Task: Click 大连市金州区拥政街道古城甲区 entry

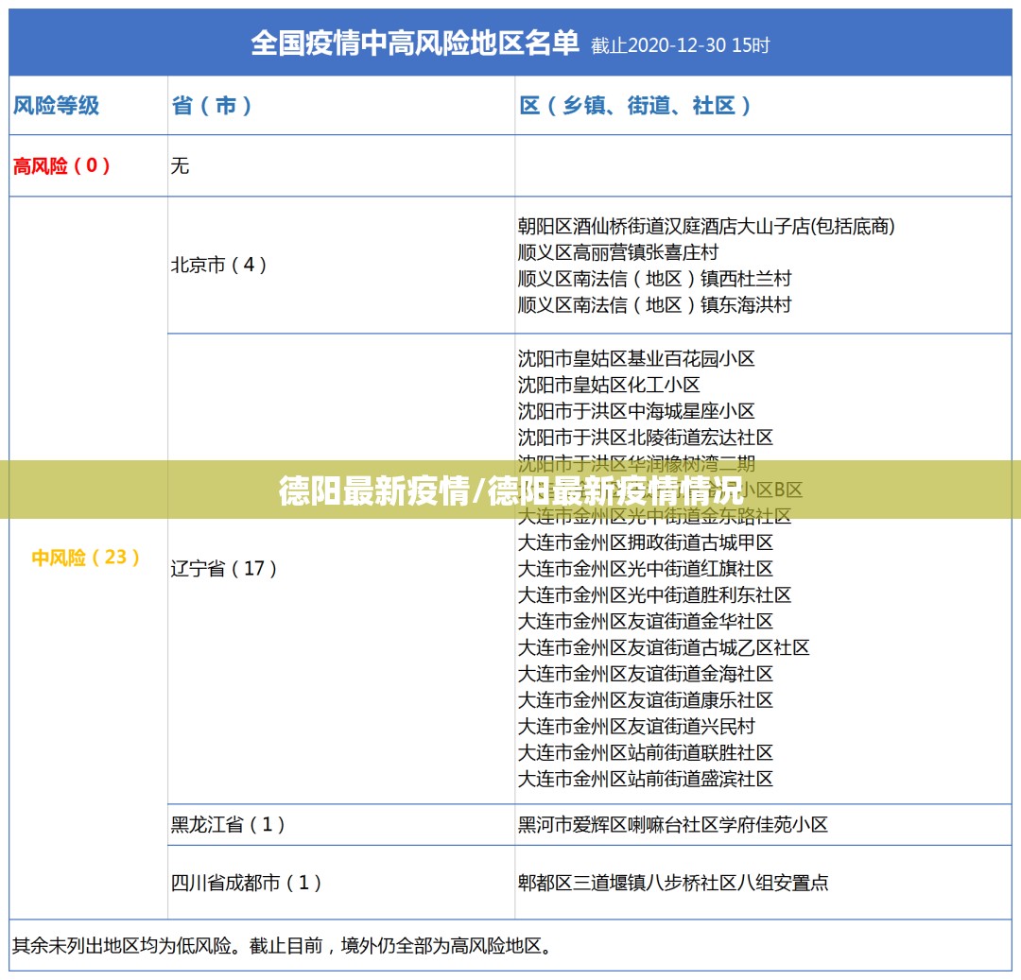Action: 646,542
